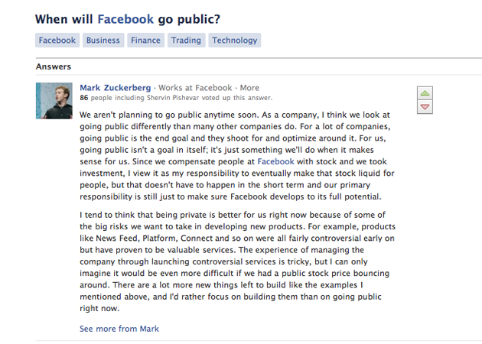Select the Business topic tag
Screen dimensions: 482x344
coord(103,41)
